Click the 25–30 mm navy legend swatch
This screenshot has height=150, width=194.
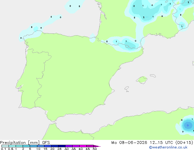click(62, 146)
